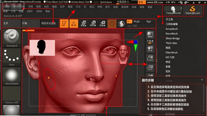This screenshot has height=116, width=207.
Task: Open the Dots stroke picker
Action: click(x=12, y=57)
